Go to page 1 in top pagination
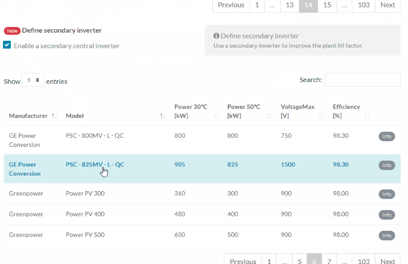 tap(257, 5)
